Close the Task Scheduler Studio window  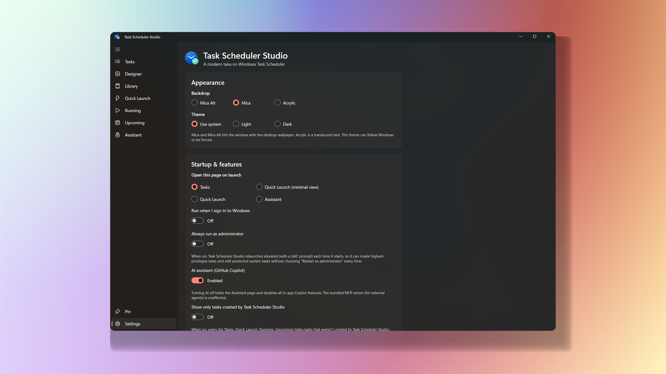pos(548,37)
